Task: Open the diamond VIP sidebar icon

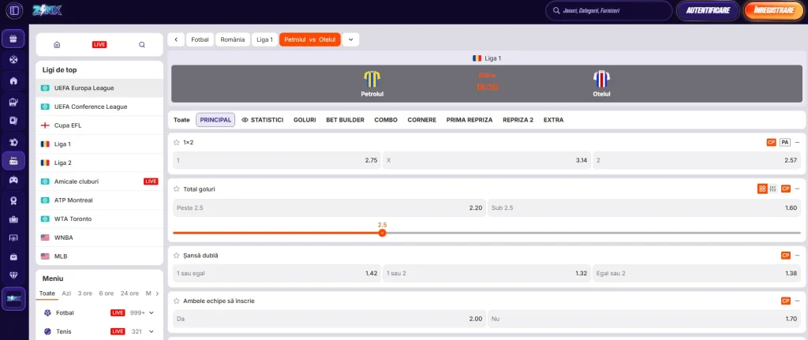Action: click(x=14, y=275)
